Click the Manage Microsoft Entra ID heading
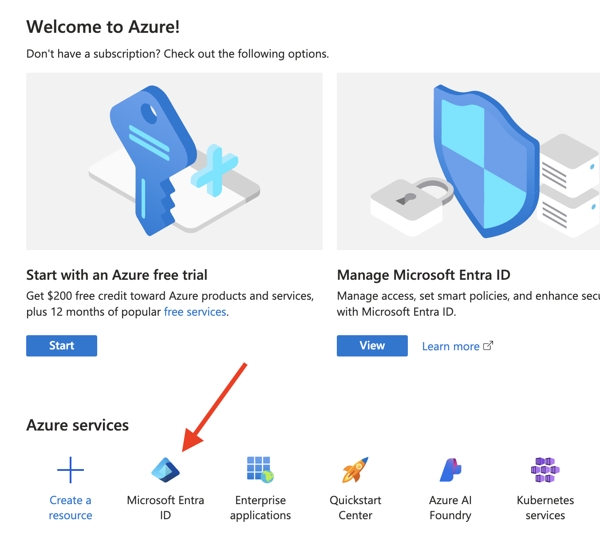The height and width of the screenshot is (556, 600). pos(424,275)
